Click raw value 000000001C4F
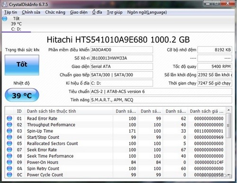Viewport: 237px width, 183px height. (209, 162)
